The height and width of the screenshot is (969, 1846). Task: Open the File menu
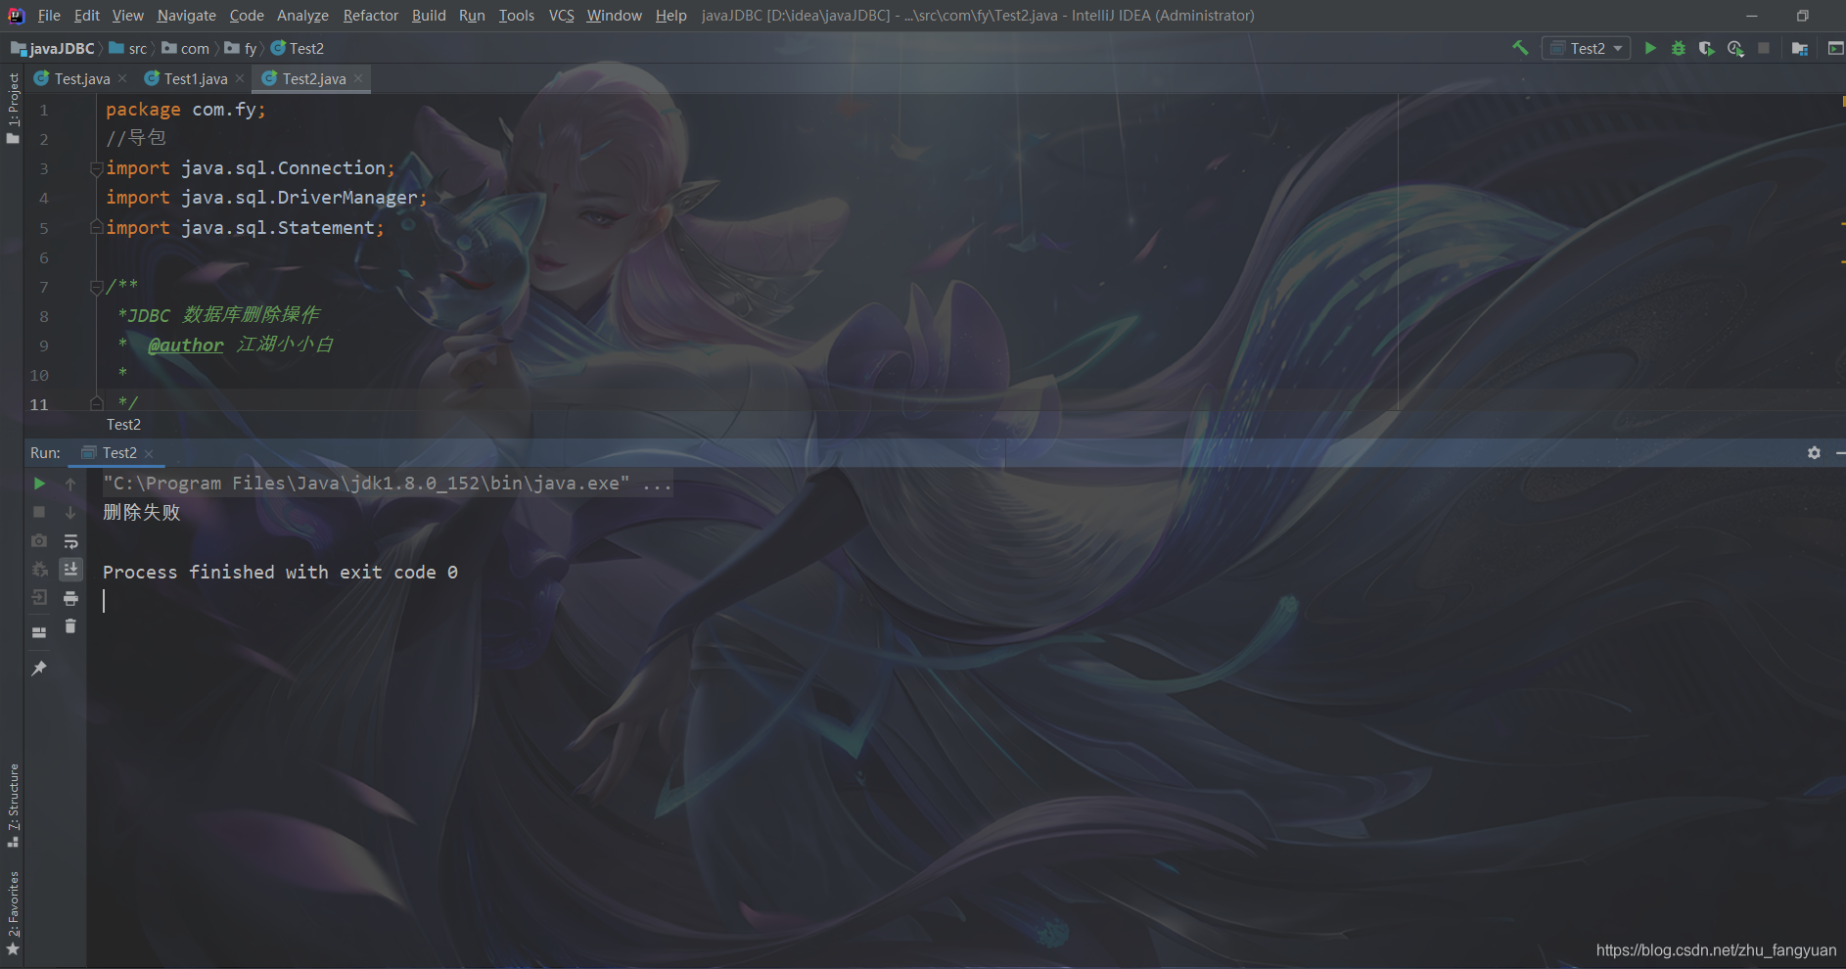(x=49, y=16)
